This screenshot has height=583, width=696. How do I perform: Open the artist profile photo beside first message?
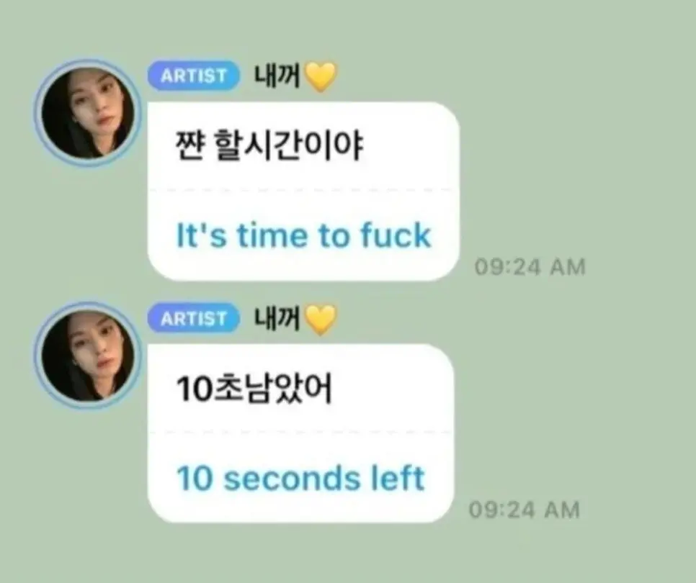[x=88, y=112]
